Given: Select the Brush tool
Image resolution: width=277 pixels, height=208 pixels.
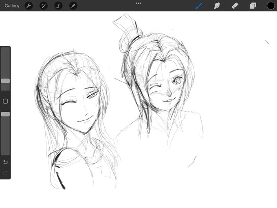Looking at the screenshot, I should point(199,6).
